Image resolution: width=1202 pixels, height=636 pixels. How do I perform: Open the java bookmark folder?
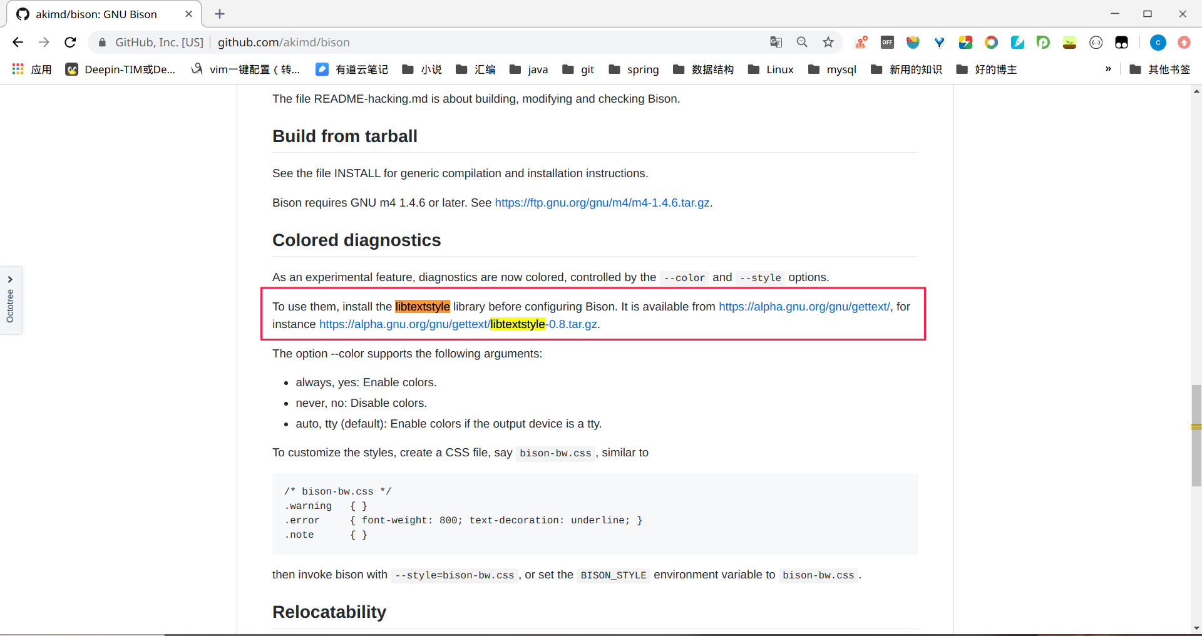click(529, 69)
